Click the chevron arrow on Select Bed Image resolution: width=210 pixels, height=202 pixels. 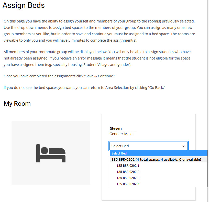coord(183,146)
